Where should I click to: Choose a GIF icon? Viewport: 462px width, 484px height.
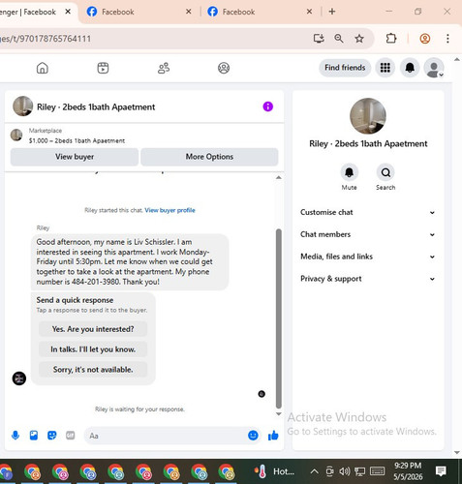click(71, 436)
